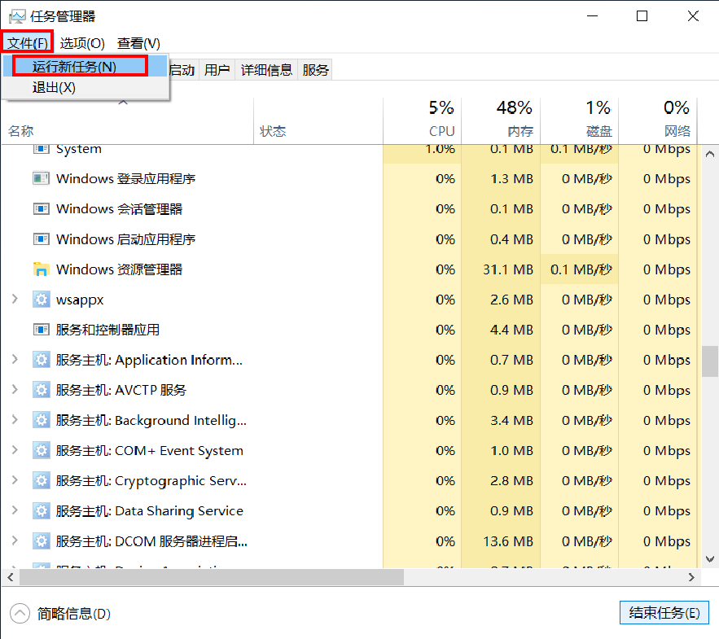The image size is (719, 639).
Task: Click the Windows 资源管理器 folder icon
Action: click(41, 269)
